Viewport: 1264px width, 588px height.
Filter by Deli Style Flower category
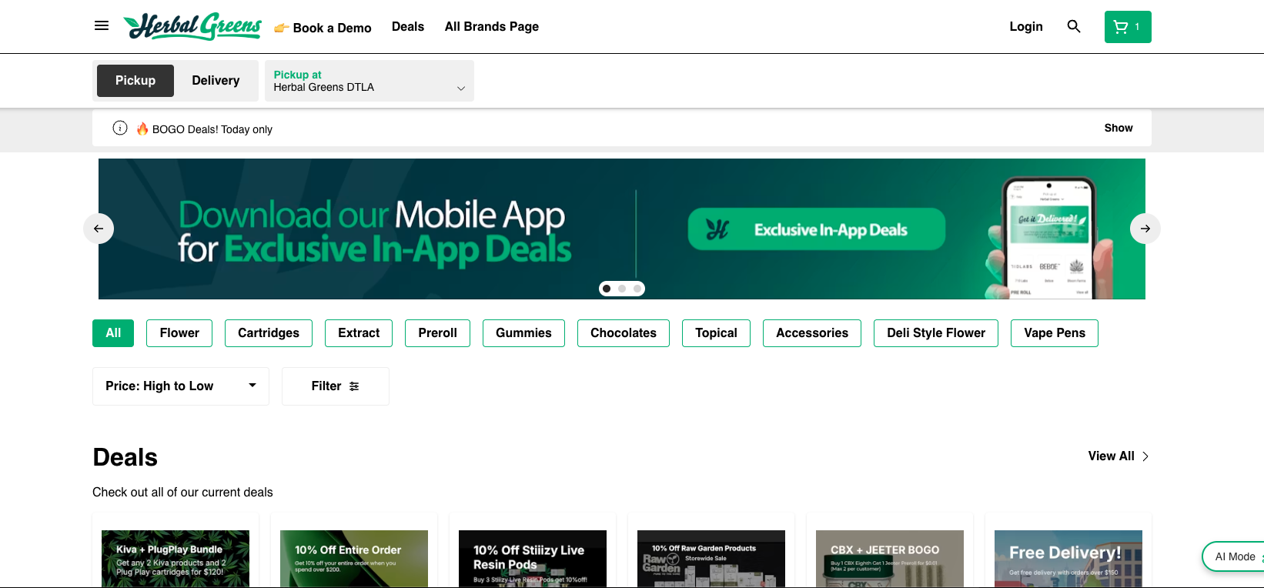tap(936, 333)
